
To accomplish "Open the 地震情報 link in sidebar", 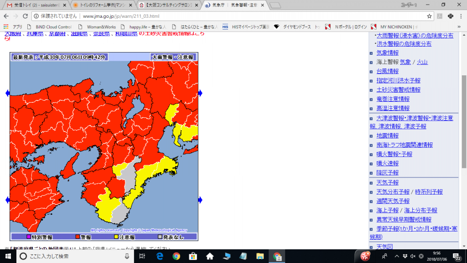I will (387, 136).
